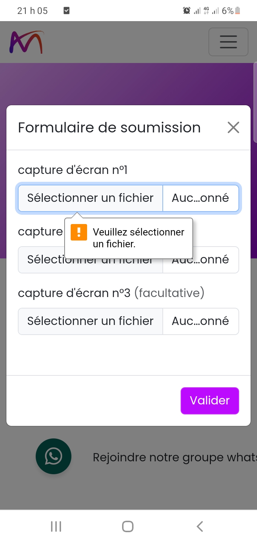Tap the site logo in header
257x544 pixels.
click(26, 42)
